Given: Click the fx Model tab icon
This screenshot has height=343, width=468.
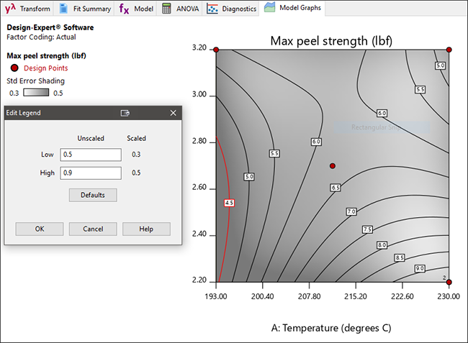Looking at the screenshot, I should 125,9.
